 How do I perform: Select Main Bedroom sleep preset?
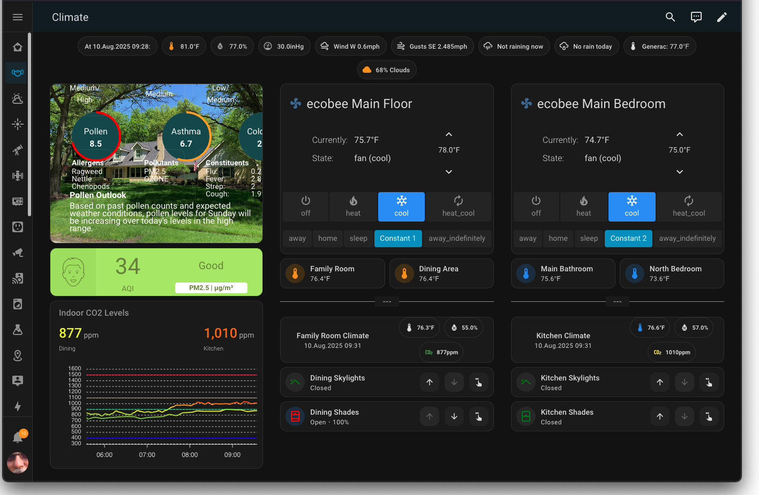589,239
